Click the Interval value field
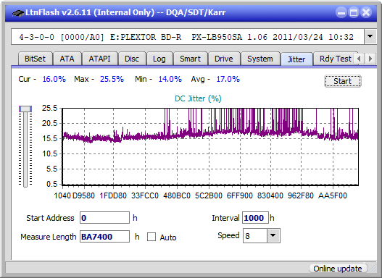Viewport: 382px width, 278px height. pyautogui.click(x=255, y=218)
